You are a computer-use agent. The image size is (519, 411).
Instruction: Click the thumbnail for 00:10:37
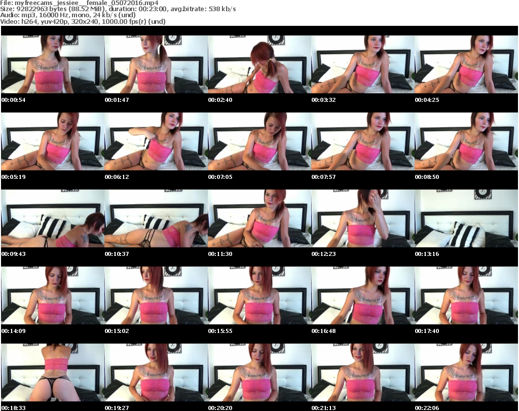click(156, 218)
